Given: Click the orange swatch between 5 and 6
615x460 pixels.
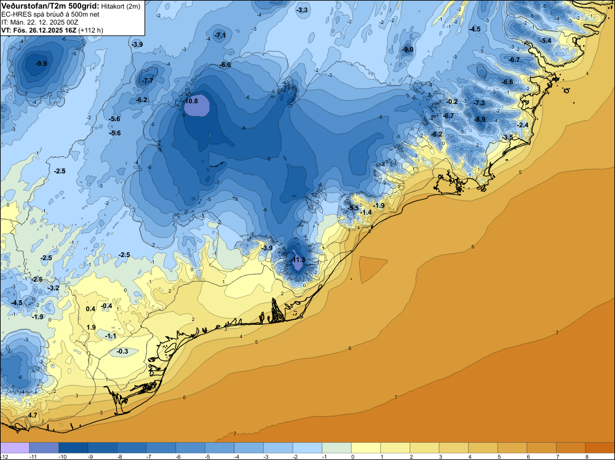Looking at the screenshot, I should coord(512,448).
